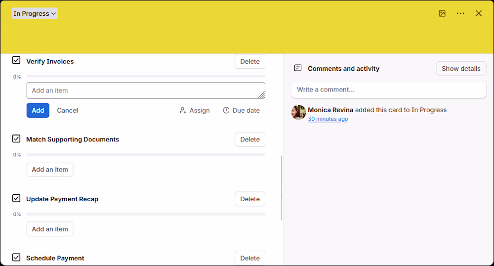Click Add an item under Update Payment Recap

point(50,229)
